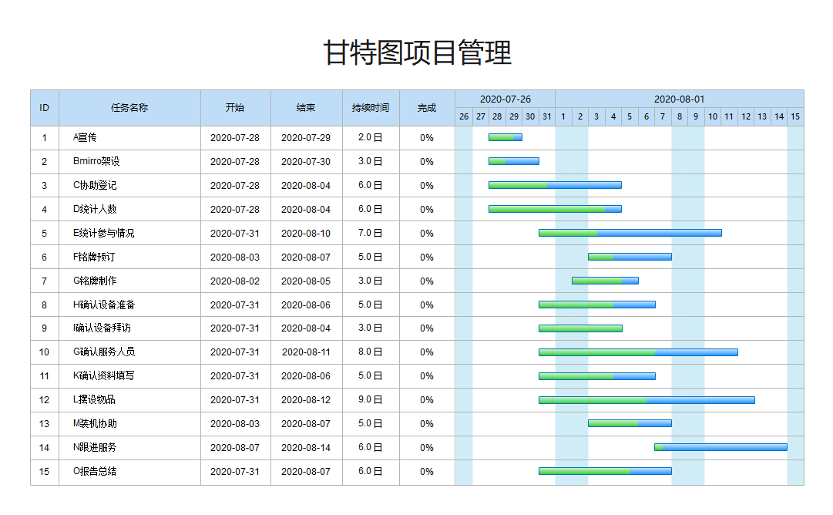The height and width of the screenshot is (515, 833).
Task: Click duration 7.0日 in row 5
Action: 371,233
